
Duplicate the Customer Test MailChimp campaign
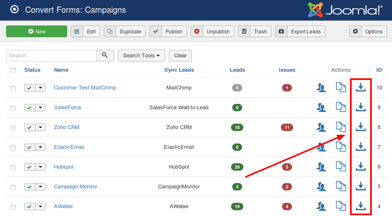coord(341,87)
